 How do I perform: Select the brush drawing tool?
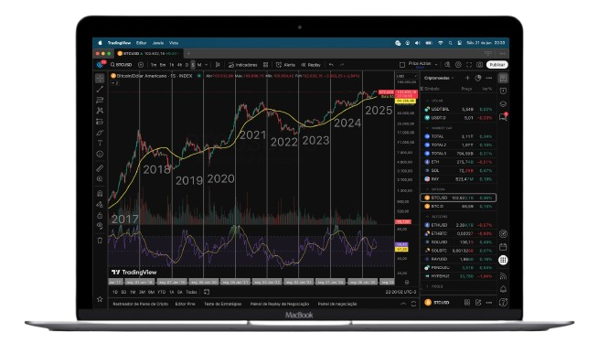coord(100,133)
